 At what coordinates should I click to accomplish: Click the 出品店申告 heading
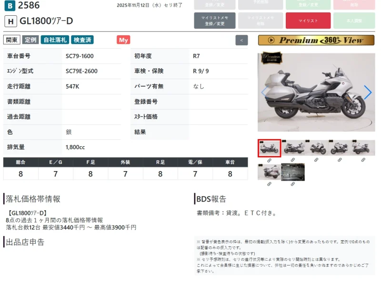click(25, 242)
